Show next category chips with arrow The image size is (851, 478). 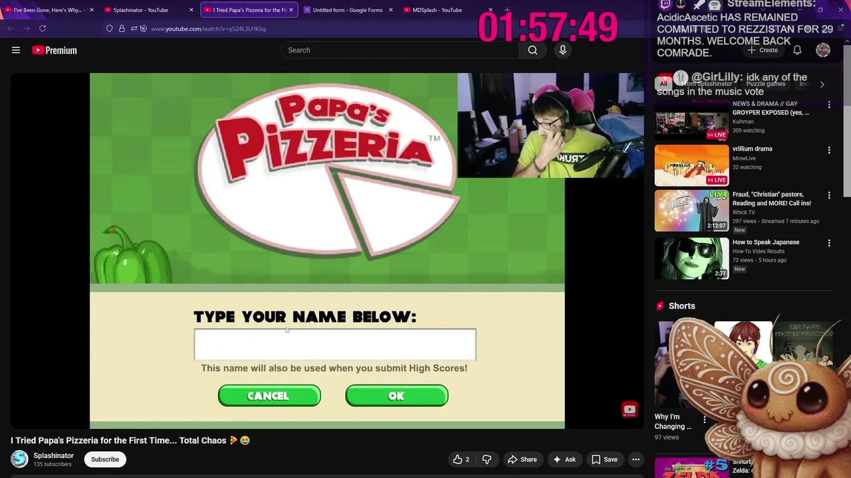tap(822, 84)
